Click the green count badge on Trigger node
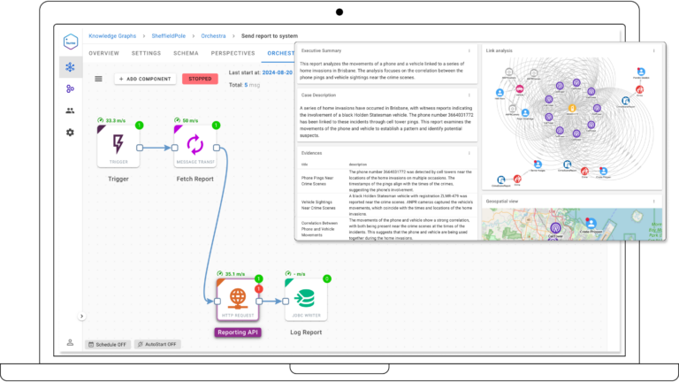Image resolution: width=679 pixels, height=382 pixels. click(x=139, y=126)
